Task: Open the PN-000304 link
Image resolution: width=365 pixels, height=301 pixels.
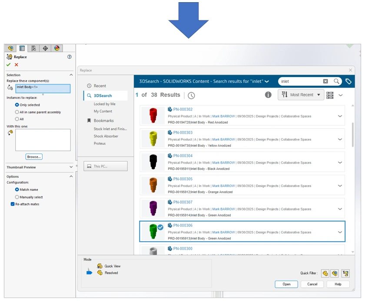Action: 183,156
